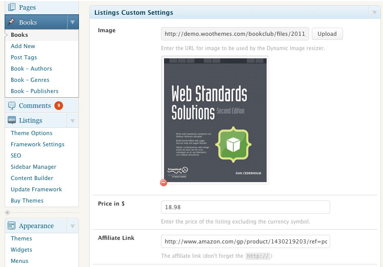The height and width of the screenshot is (267, 383).
Task: Focus the Affiliate Link field
Action: pyautogui.click(x=246, y=241)
